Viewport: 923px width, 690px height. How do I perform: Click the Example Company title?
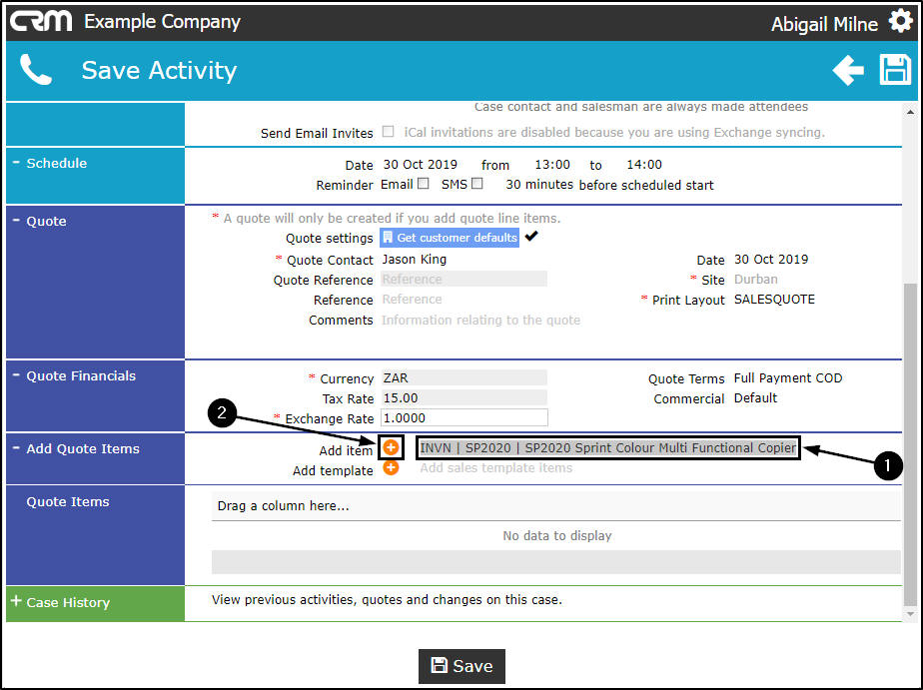pos(162,22)
